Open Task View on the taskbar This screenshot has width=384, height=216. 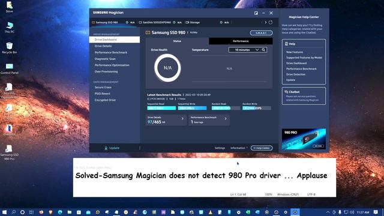pyautogui.click(x=31, y=212)
